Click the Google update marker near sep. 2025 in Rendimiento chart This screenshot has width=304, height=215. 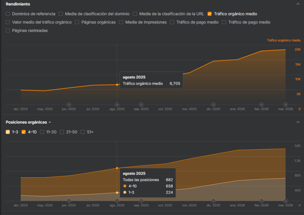(141, 104)
